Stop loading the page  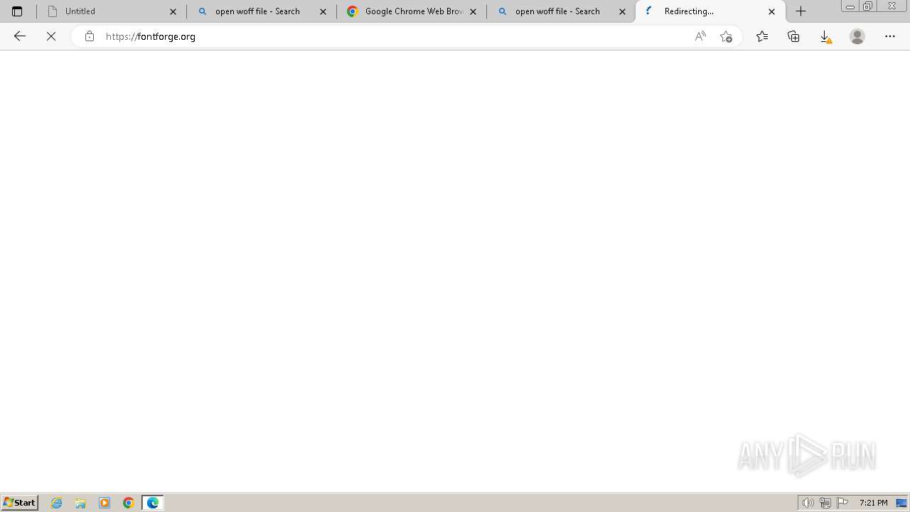click(x=51, y=36)
